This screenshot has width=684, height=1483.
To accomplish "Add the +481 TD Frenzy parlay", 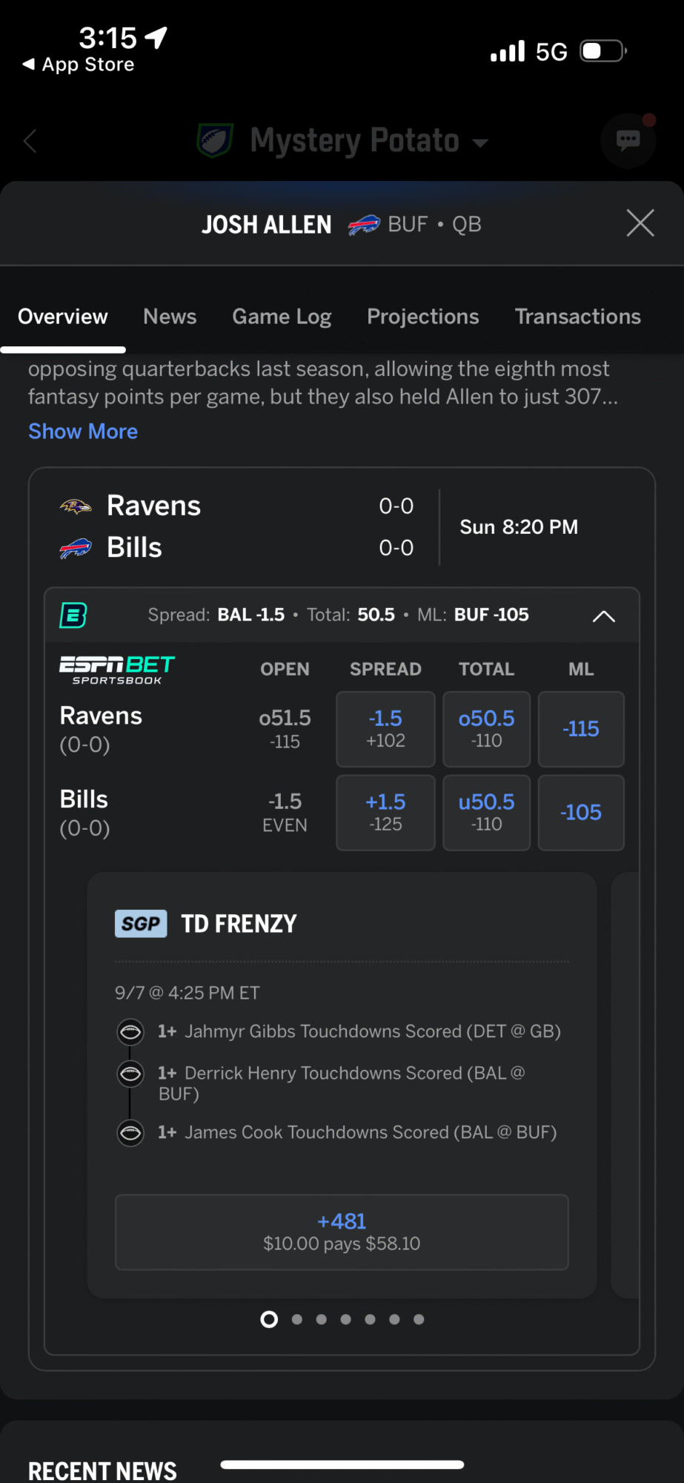I will tap(342, 1232).
